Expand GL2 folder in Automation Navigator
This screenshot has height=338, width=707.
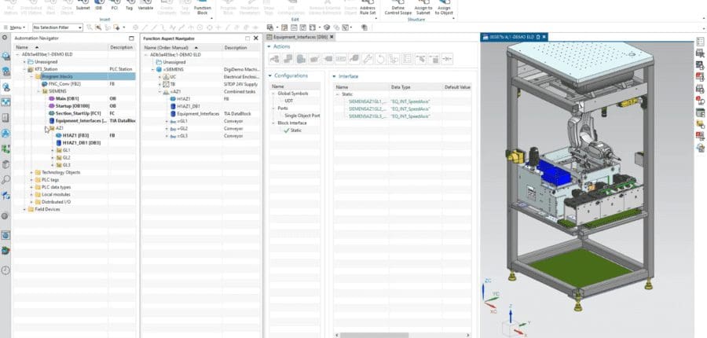point(53,157)
